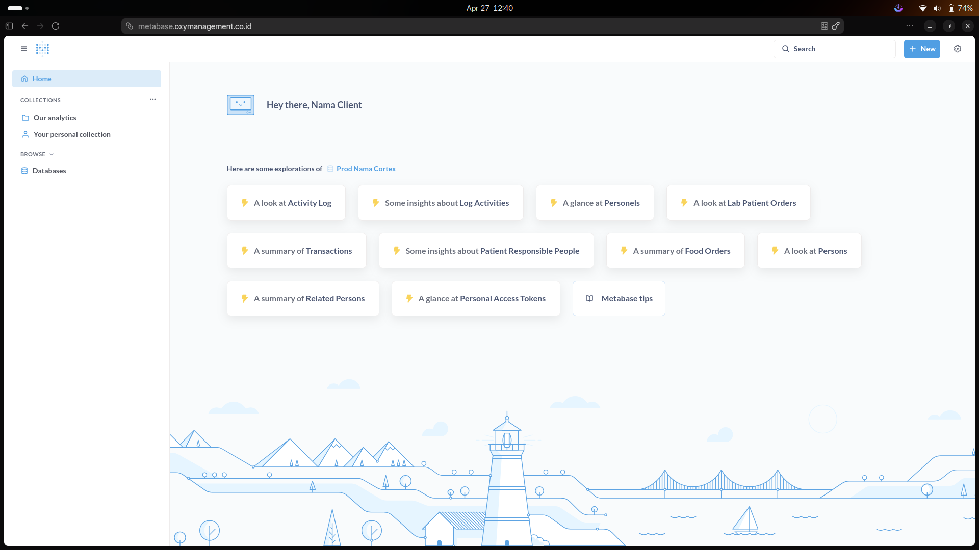Click the Wi-Fi icon in system tray

[x=923, y=8]
